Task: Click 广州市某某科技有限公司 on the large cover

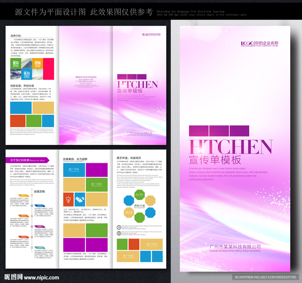Action: tap(235, 247)
